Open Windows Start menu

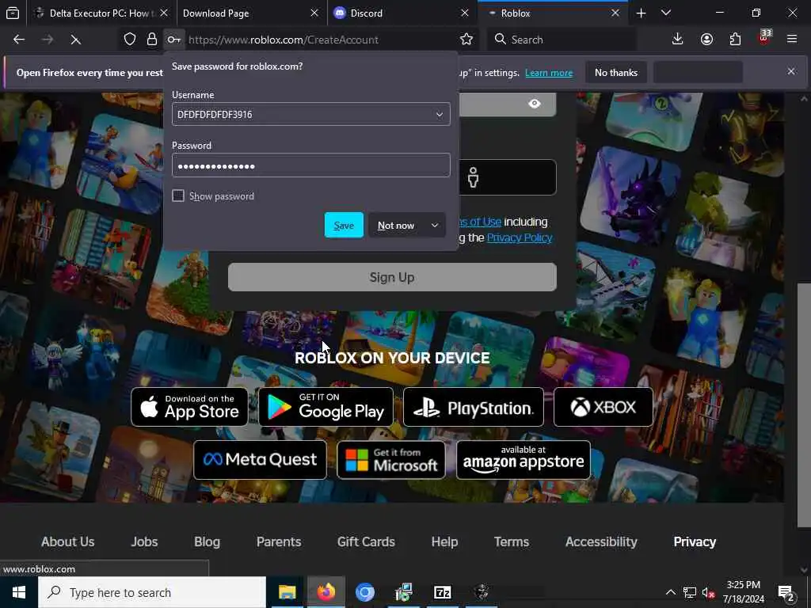[19, 592]
